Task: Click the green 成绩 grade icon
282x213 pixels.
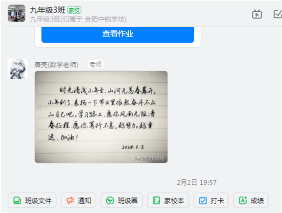Action: [243, 200]
